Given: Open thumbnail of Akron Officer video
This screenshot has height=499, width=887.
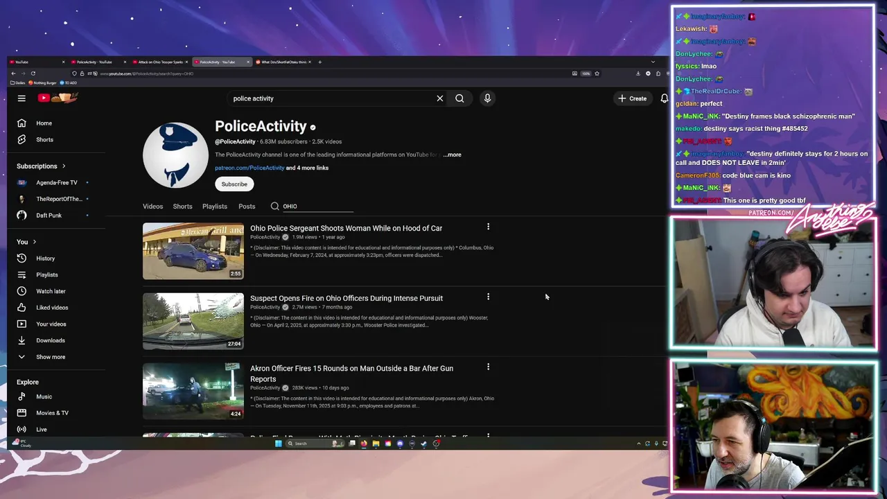Looking at the screenshot, I should point(193,391).
